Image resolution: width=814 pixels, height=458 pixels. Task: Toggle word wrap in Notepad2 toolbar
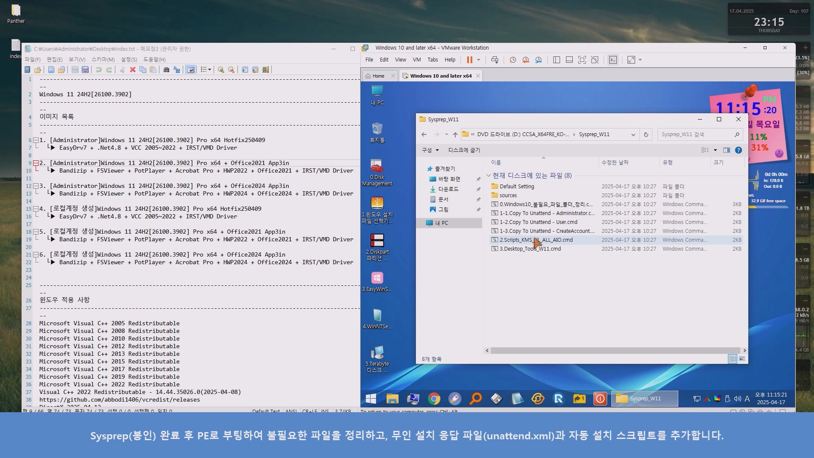(x=191, y=70)
